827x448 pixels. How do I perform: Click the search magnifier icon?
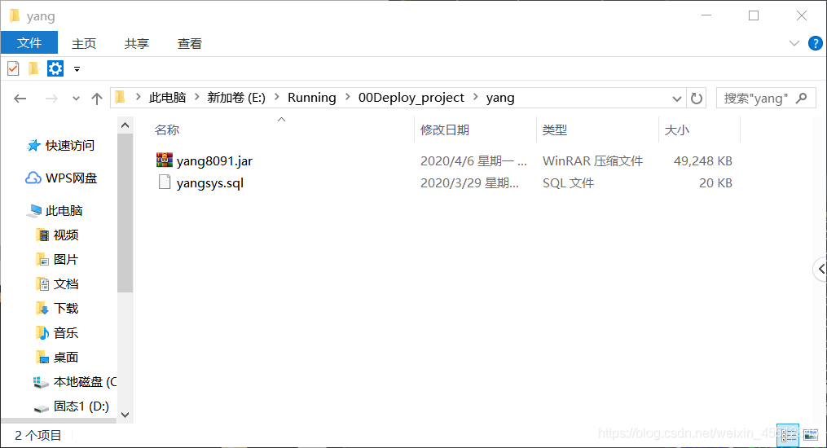801,98
